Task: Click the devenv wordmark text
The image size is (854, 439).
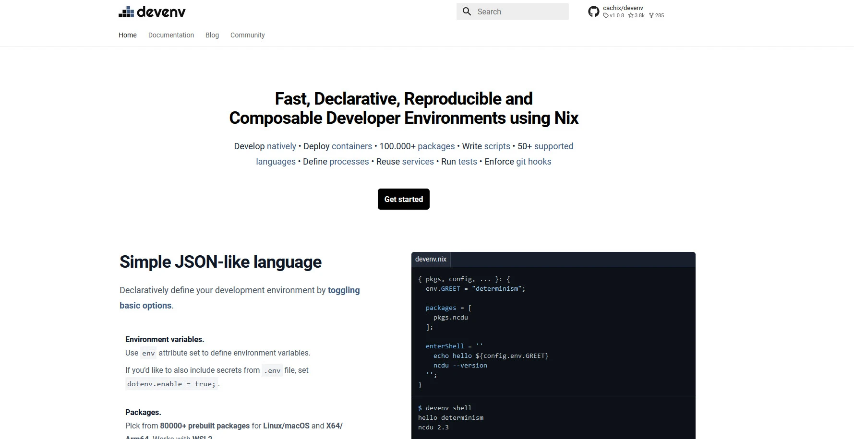Action: tap(161, 12)
